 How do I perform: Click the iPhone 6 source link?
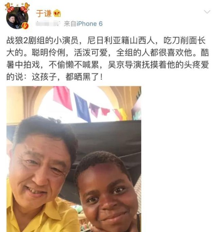pyautogui.click(x=89, y=24)
